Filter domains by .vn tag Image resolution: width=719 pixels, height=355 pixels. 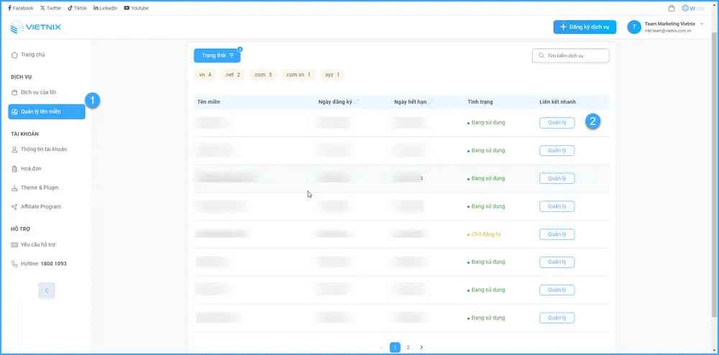[x=205, y=75]
